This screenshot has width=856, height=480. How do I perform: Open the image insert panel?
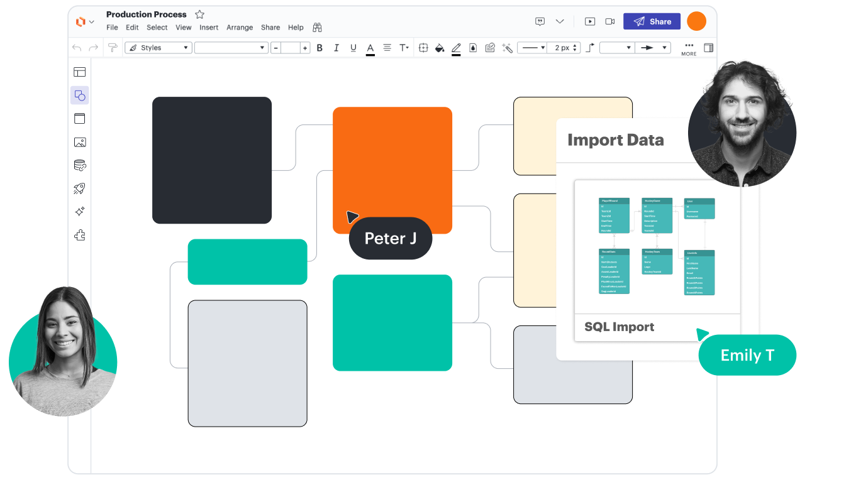coord(80,143)
